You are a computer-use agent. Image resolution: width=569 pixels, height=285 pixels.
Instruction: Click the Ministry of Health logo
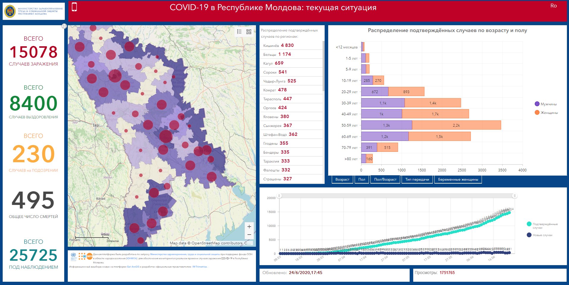click(34, 11)
